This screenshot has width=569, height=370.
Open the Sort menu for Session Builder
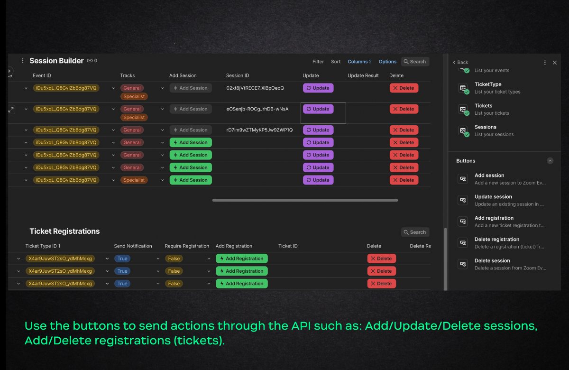[336, 62]
